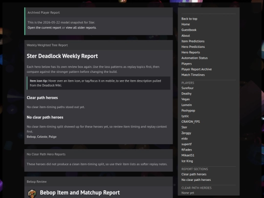Click 'Bebop Review' panel header
This screenshot has height=198, width=264.
37,182
